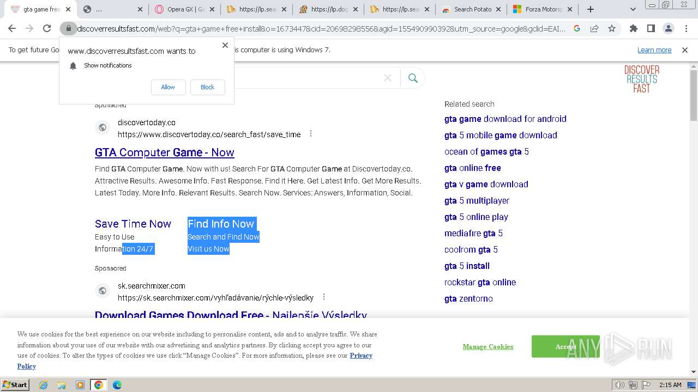698x392 pixels.
Task: Close the Opera GX tab
Action: click(212, 9)
